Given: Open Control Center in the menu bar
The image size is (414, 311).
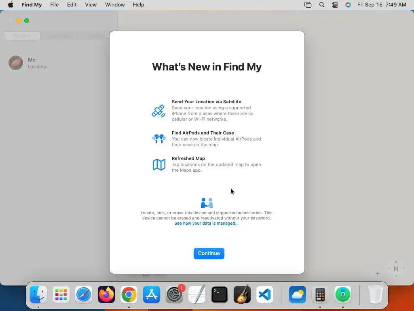Looking at the screenshot, I should pos(335,5).
